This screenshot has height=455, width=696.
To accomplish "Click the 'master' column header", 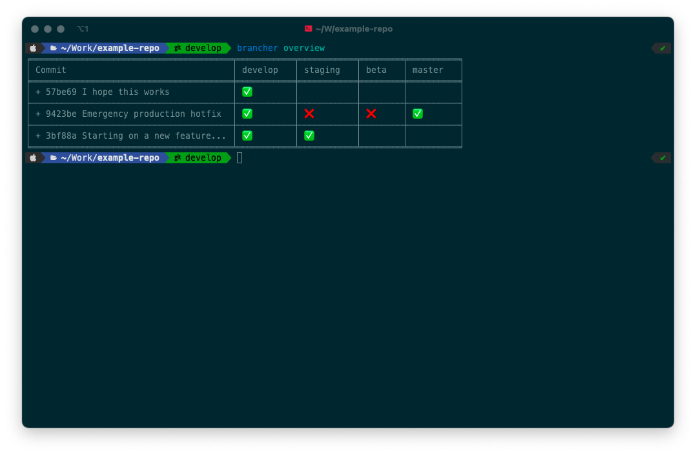I will (x=428, y=70).
